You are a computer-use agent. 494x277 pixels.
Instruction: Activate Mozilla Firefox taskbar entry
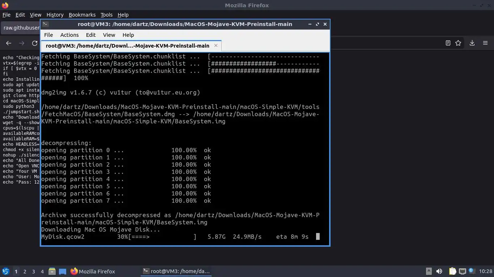coord(93,271)
